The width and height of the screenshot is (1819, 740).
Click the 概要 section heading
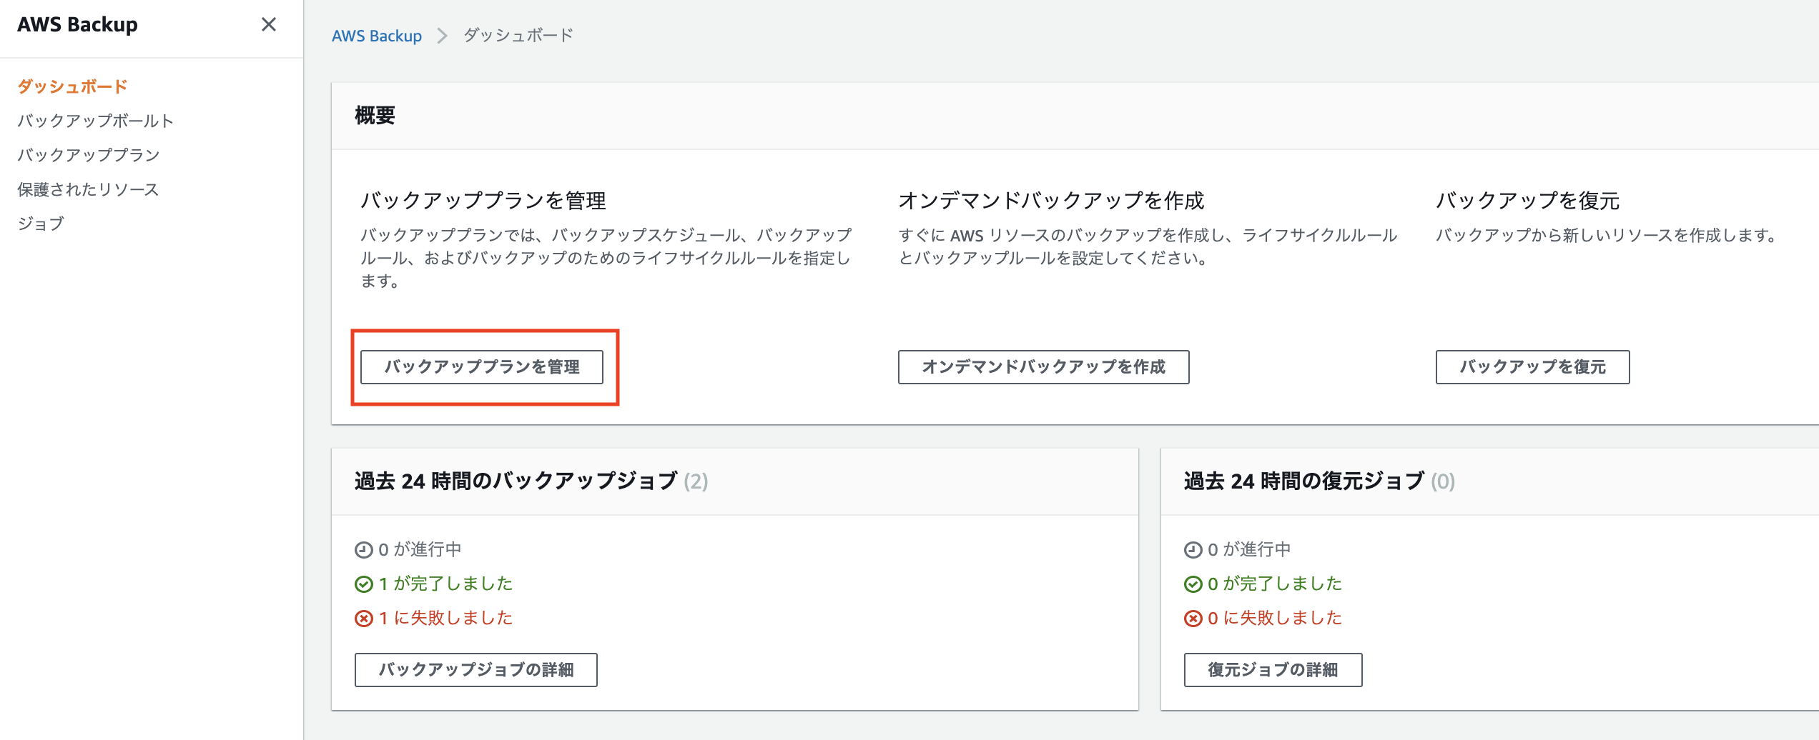(x=375, y=116)
